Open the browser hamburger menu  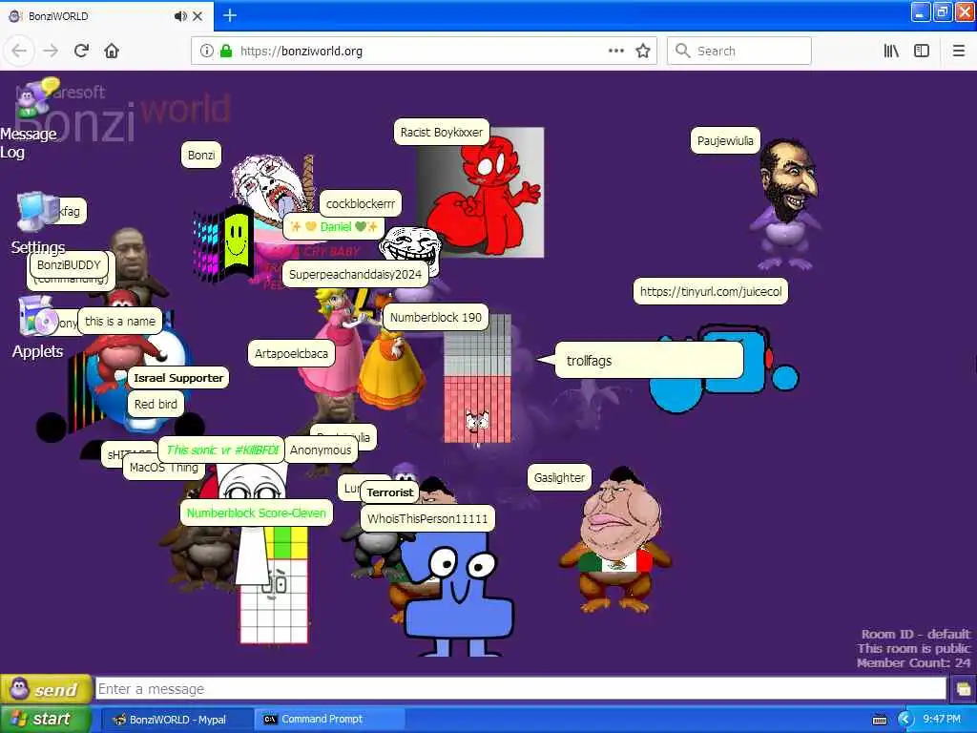point(958,51)
